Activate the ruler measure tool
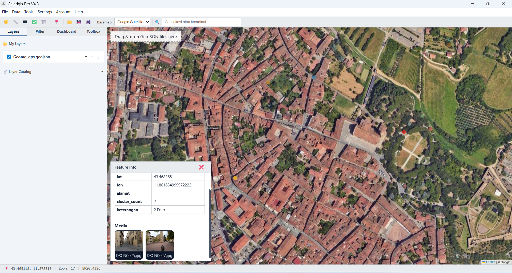 tap(15, 22)
